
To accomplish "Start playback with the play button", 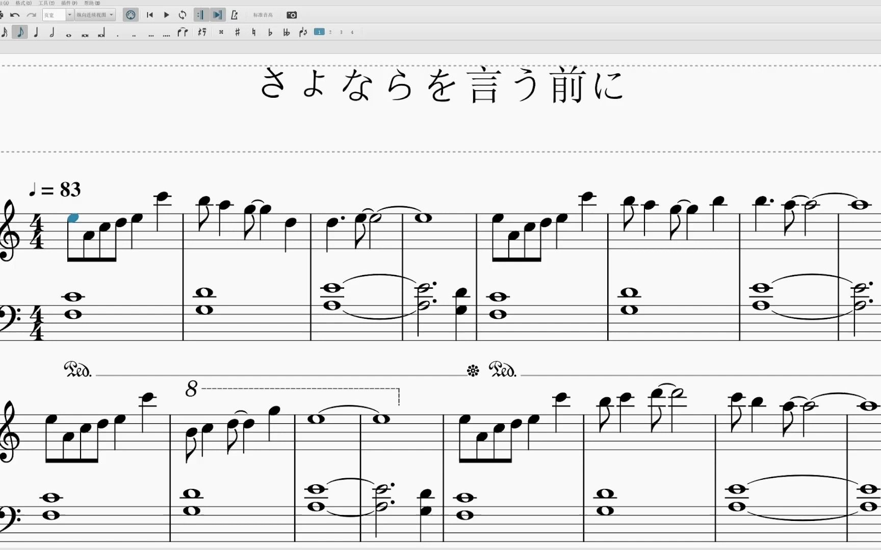I will point(166,15).
